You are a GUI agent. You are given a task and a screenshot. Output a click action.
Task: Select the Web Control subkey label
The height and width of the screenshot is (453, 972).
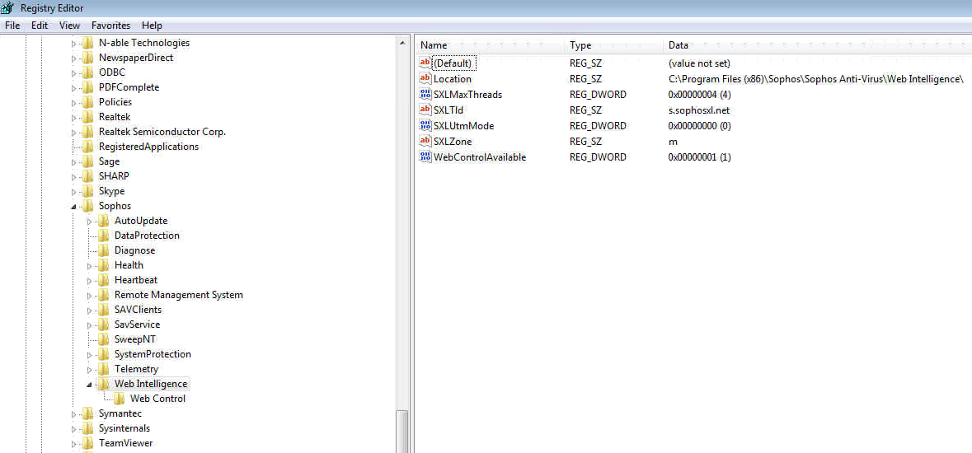157,399
